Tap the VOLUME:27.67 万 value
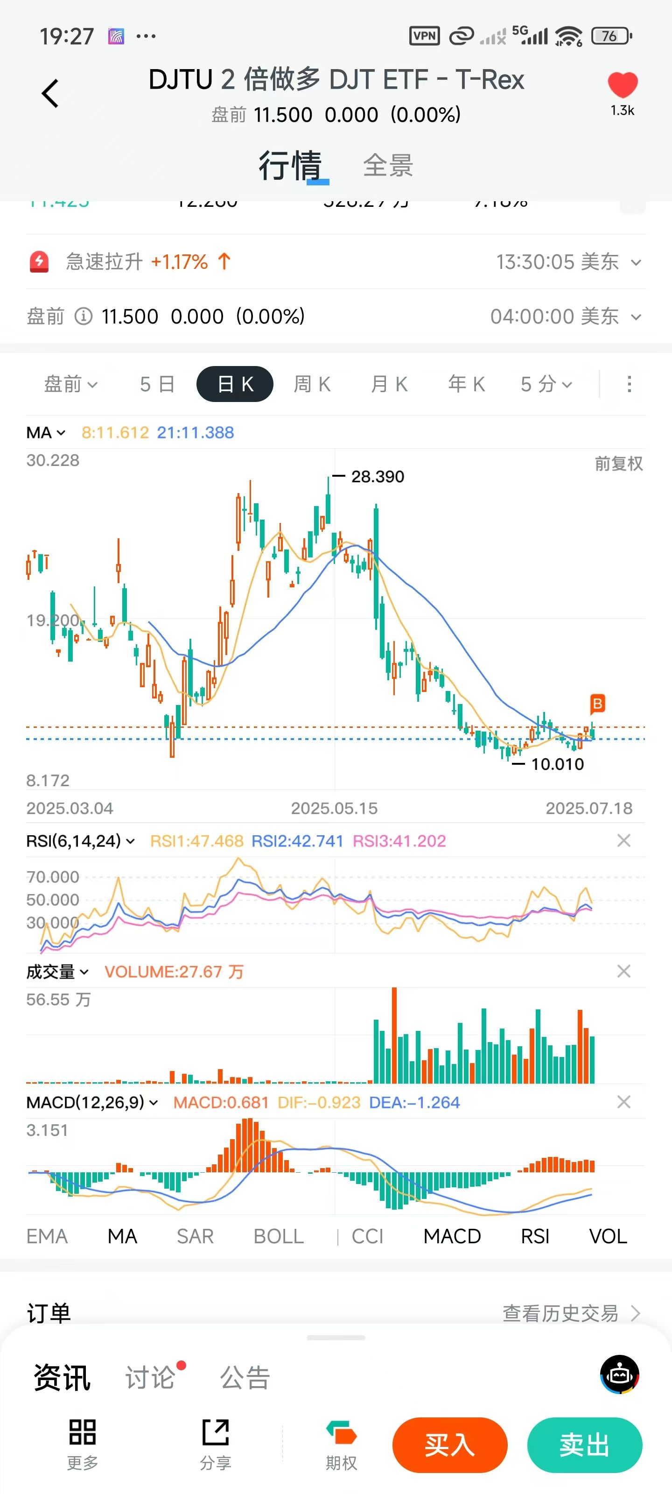 point(174,972)
